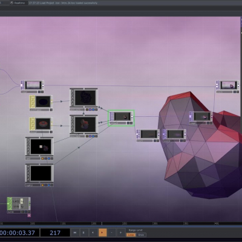The height and width of the screenshot is (242, 242).
Task: Click the timeline ruler playhead marker
Action: (102, 223)
